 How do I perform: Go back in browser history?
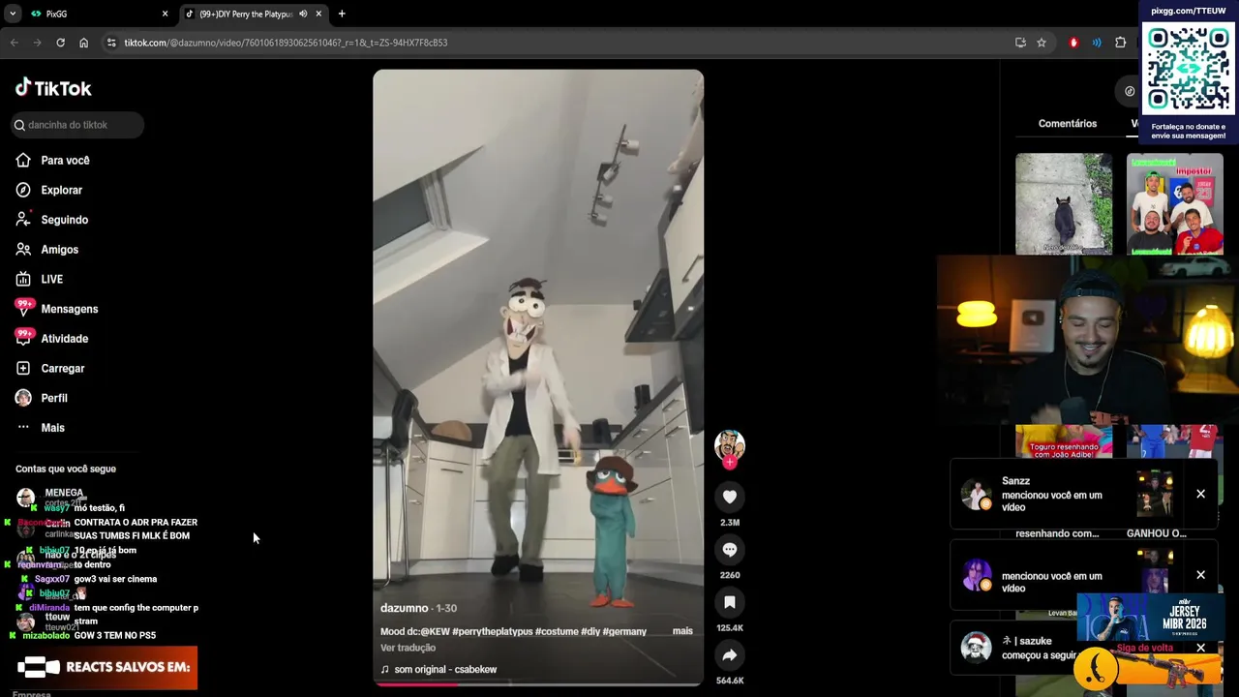[x=14, y=43]
